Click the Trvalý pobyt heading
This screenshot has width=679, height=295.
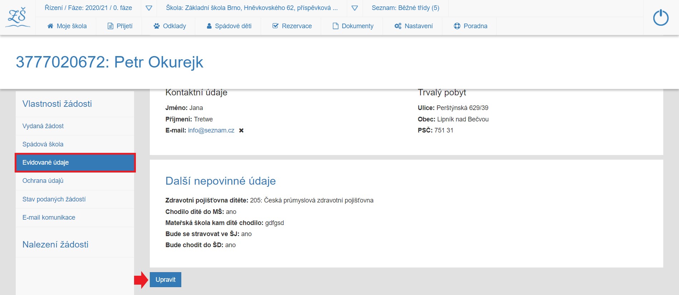(442, 92)
